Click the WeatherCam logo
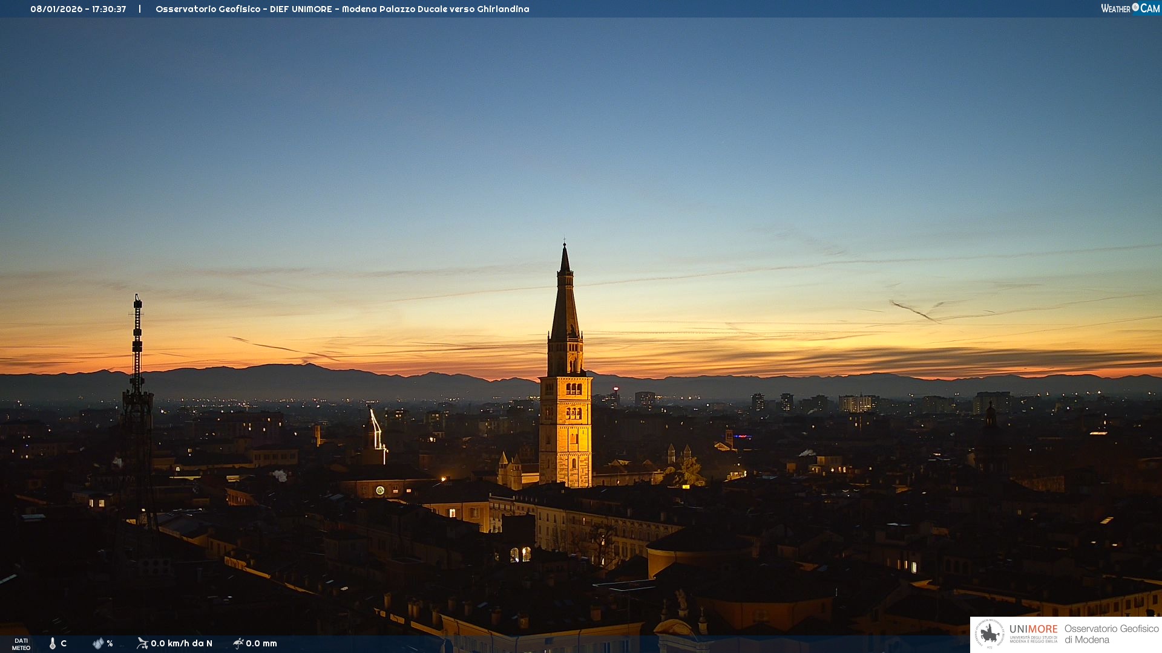 [1130, 8]
